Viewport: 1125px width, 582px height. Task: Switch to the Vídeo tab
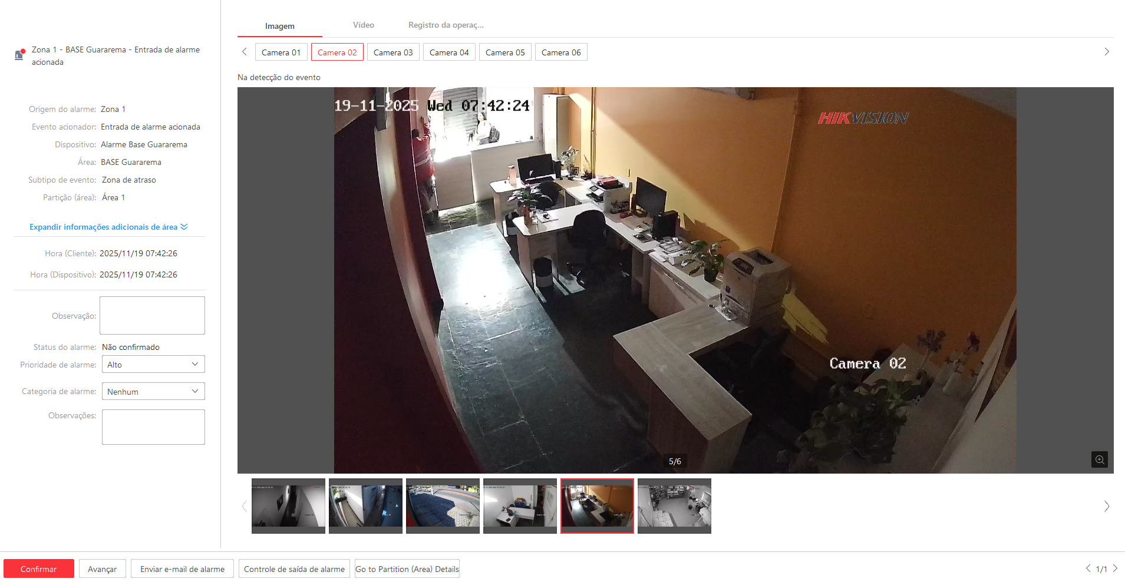click(363, 25)
